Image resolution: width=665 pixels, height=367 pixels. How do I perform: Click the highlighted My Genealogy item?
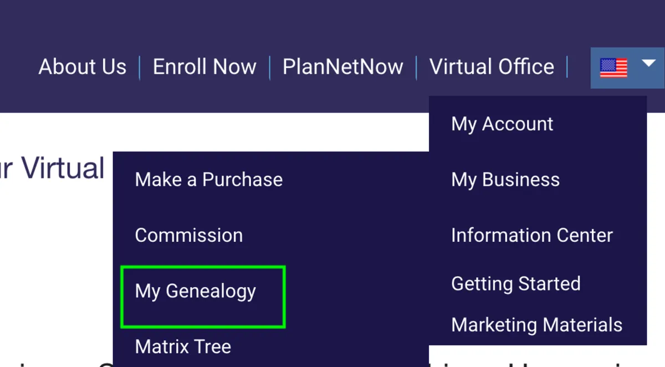coord(196,292)
